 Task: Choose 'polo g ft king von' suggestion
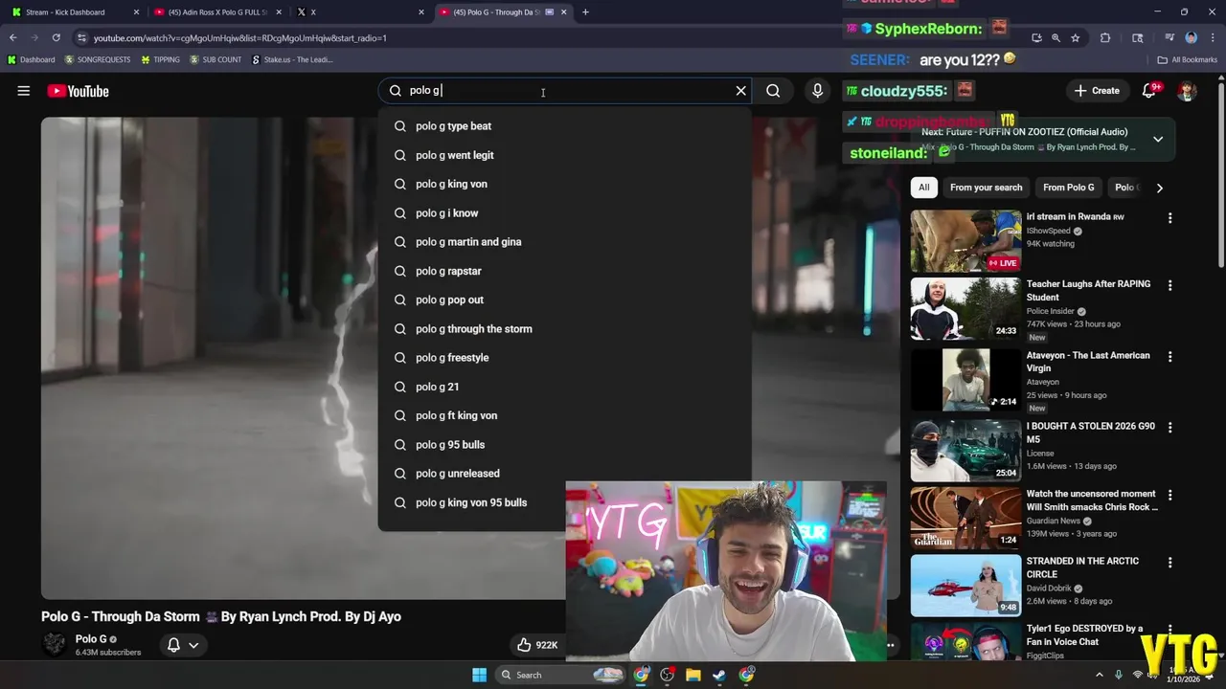[565, 415]
